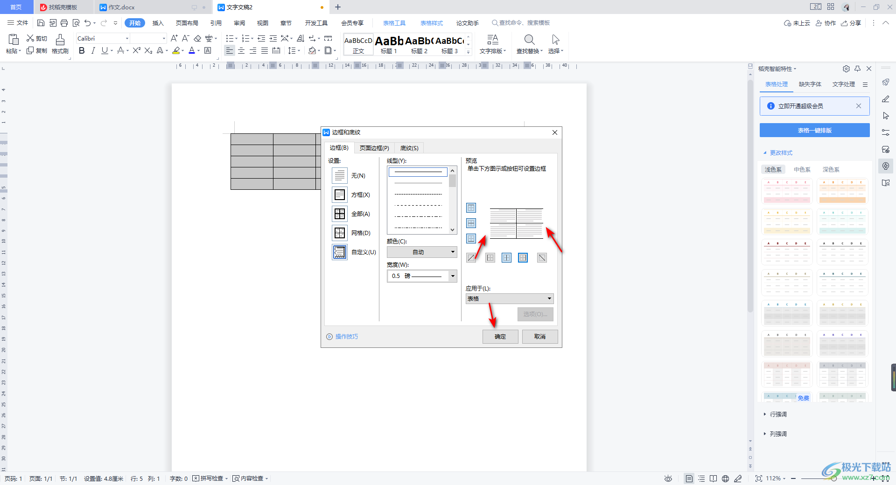Open the Text Layout tool
Viewport: 896px width, 485px height.
(x=493, y=44)
